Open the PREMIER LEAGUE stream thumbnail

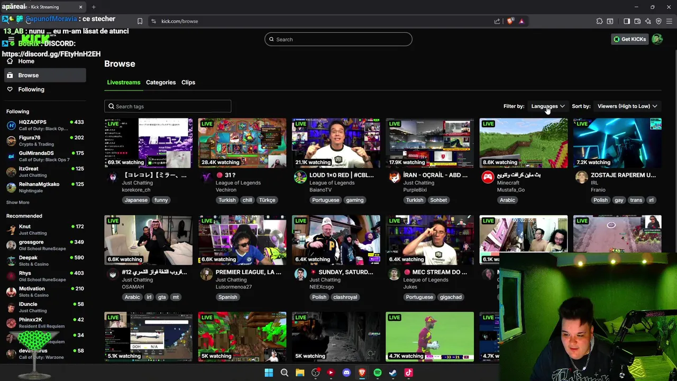tap(242, 240)
